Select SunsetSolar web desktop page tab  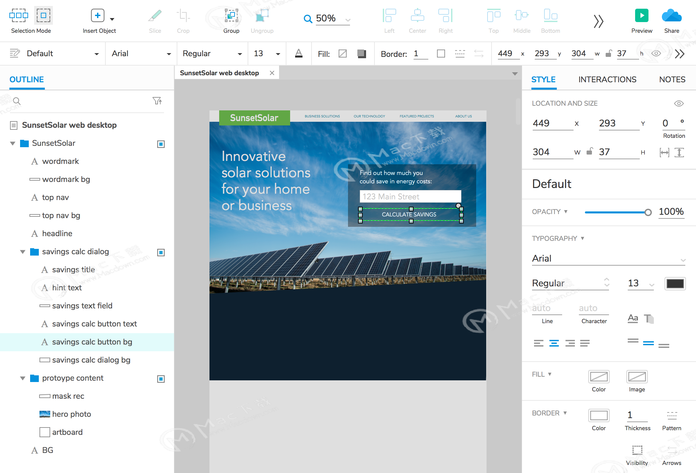(220, 73)
